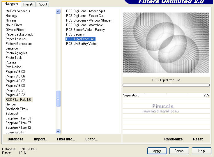Select RCS Sequins filter
The width and height of the screenshot is (214, 157).
pos(75,34)
